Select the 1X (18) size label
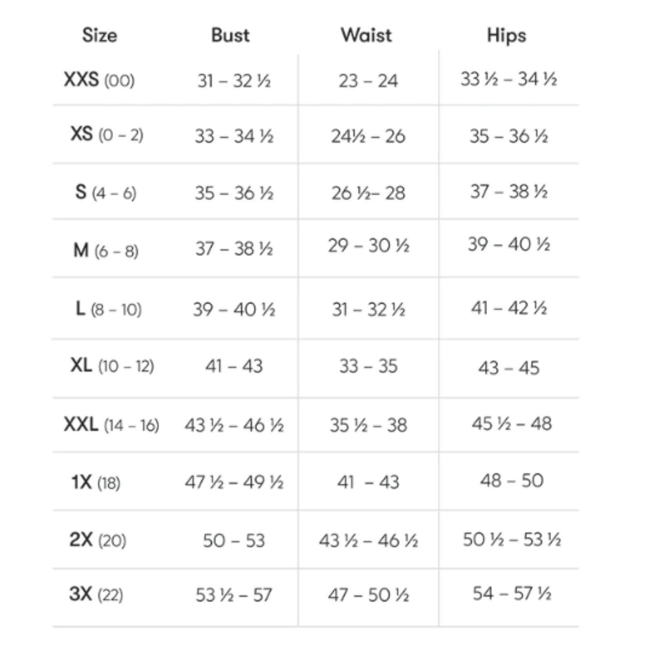The height and width of the screenshot is (656, 656). [96, 482]
